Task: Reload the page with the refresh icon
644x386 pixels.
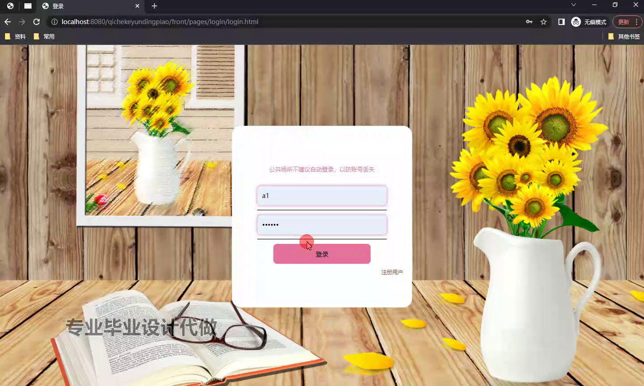Action: pyautogui.click(x=37, y=22)
